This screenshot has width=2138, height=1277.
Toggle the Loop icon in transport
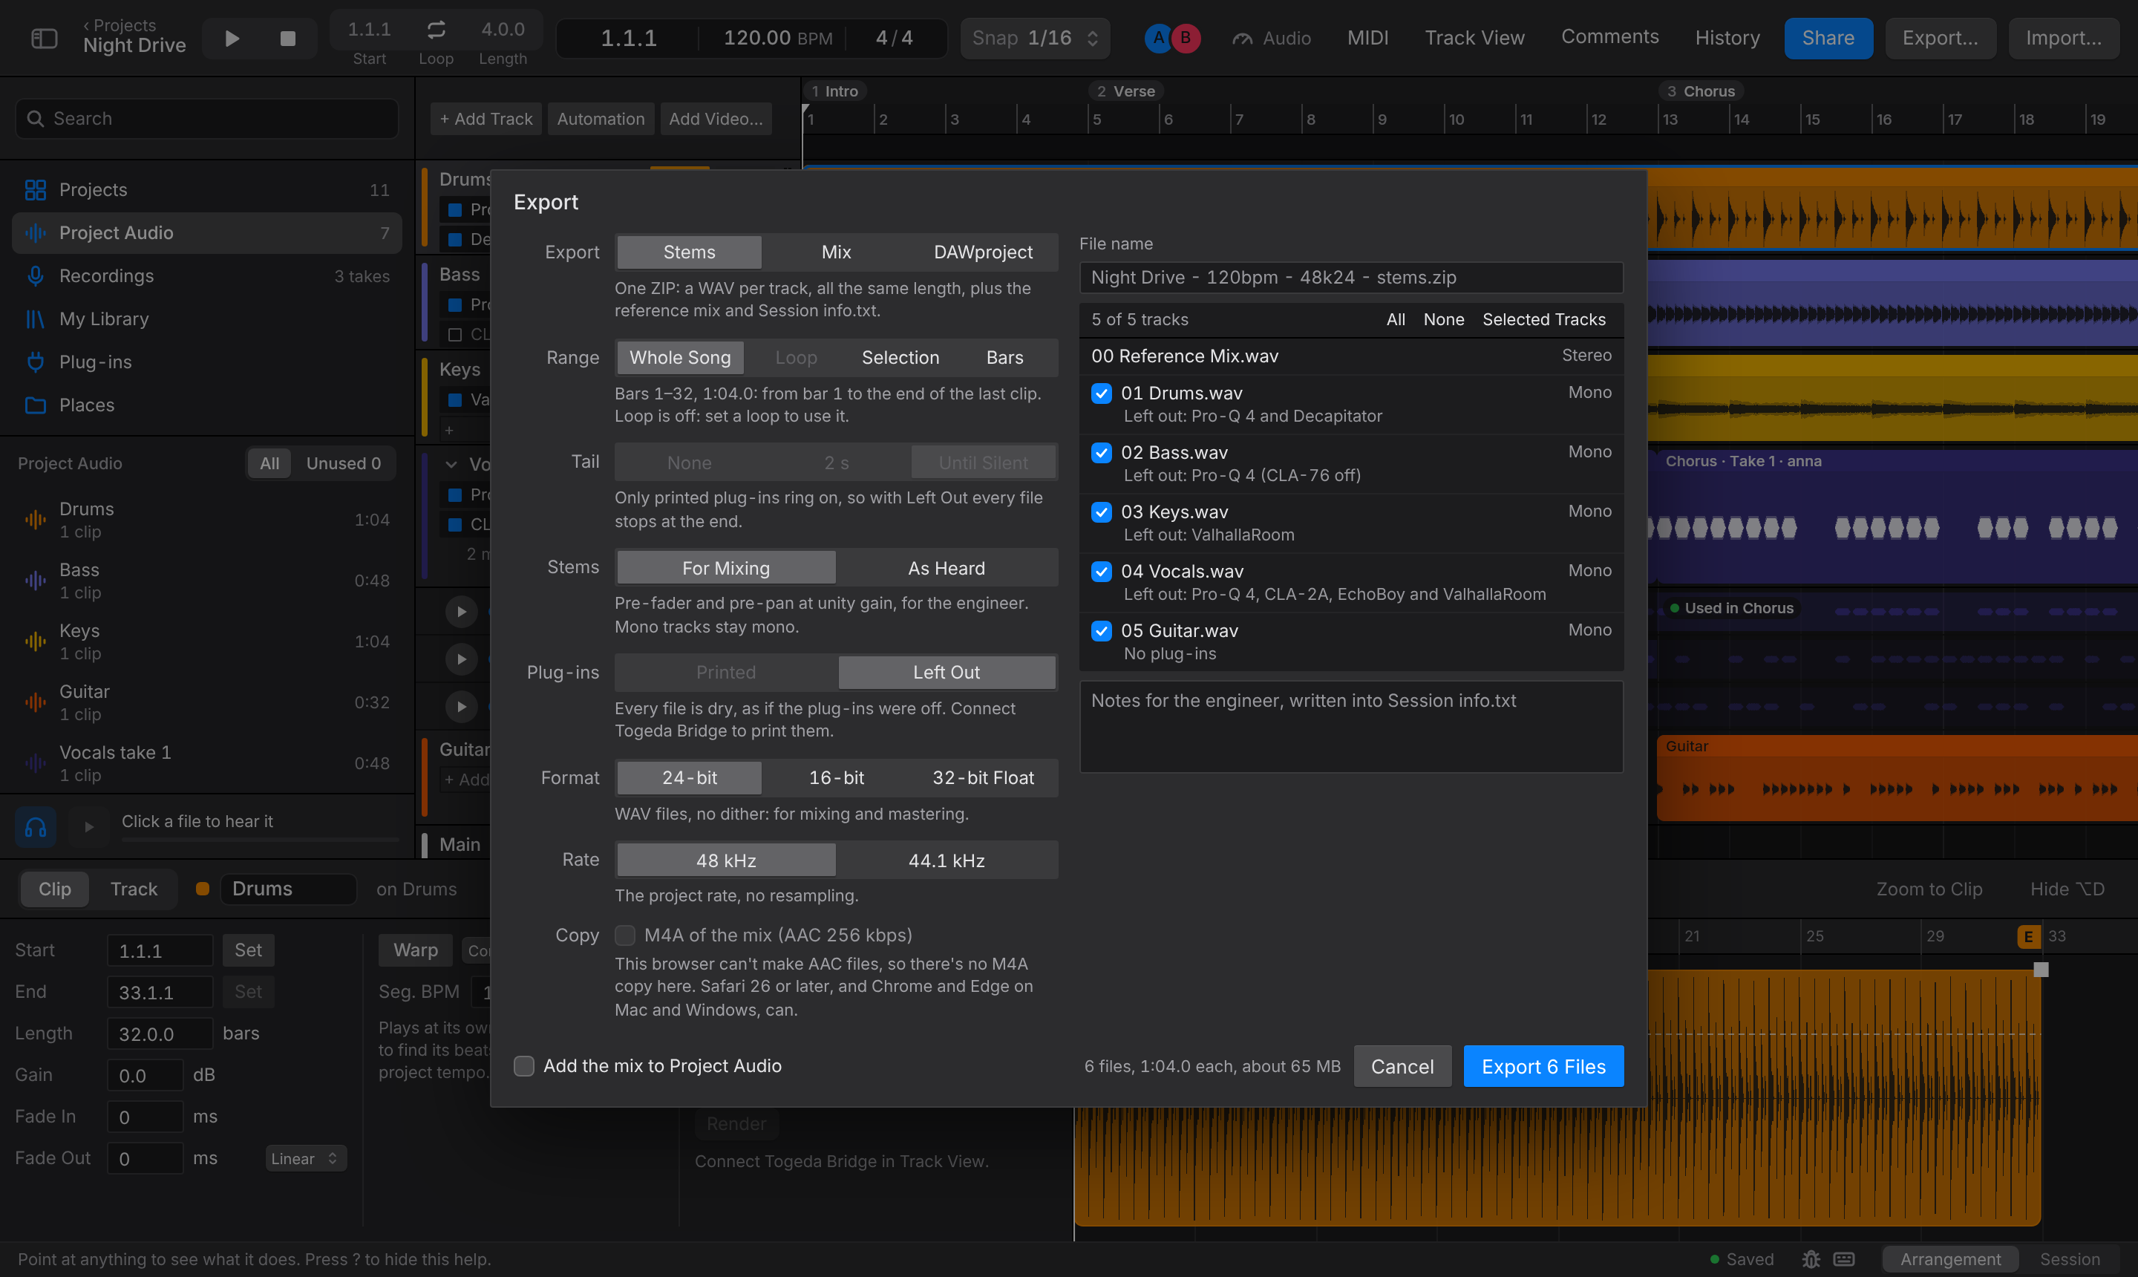click(x=437, y=30)
